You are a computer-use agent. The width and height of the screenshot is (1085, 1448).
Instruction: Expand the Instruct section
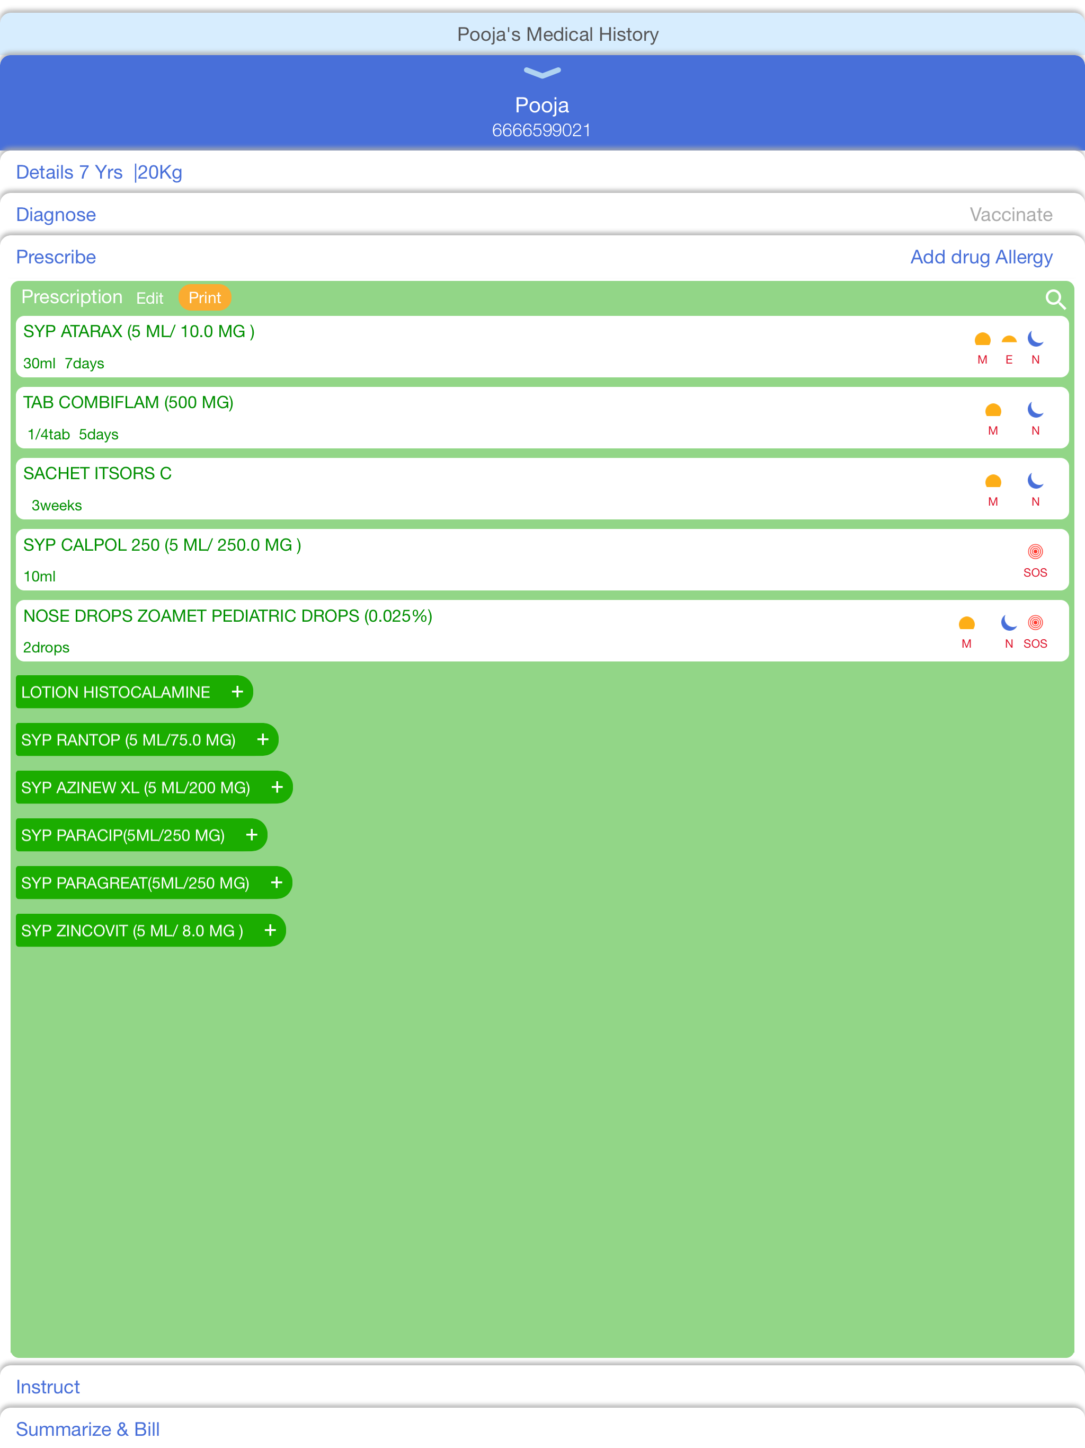point(542,1387)
